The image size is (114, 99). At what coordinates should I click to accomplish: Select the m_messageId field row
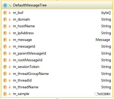click(57, 47)
